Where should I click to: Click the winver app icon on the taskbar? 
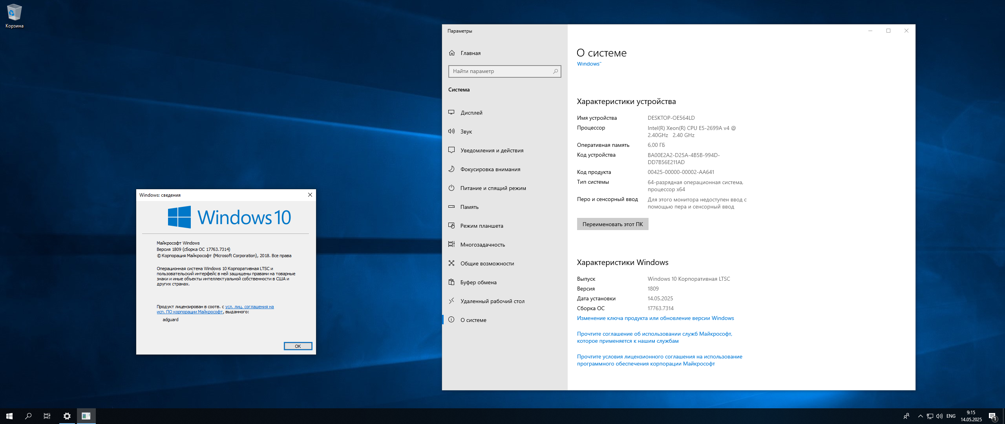coord(86,416)
